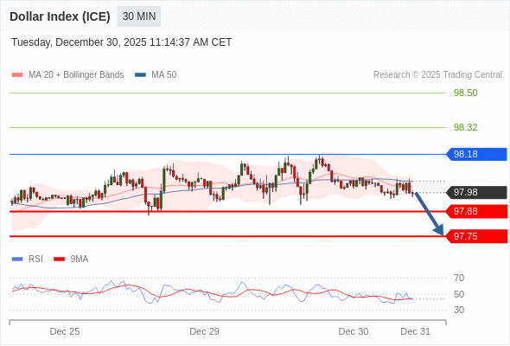This screenshot has height=346, width=510.
Task: Click the 98.50 resistance level label
Action: 465,93
